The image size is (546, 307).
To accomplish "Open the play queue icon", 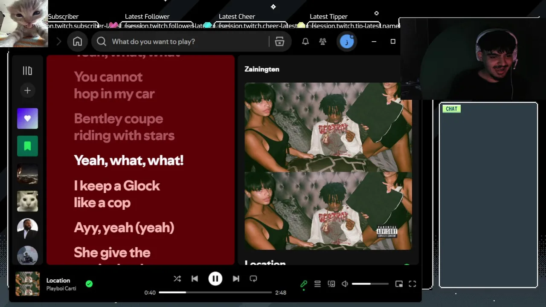I will point(317,284).
